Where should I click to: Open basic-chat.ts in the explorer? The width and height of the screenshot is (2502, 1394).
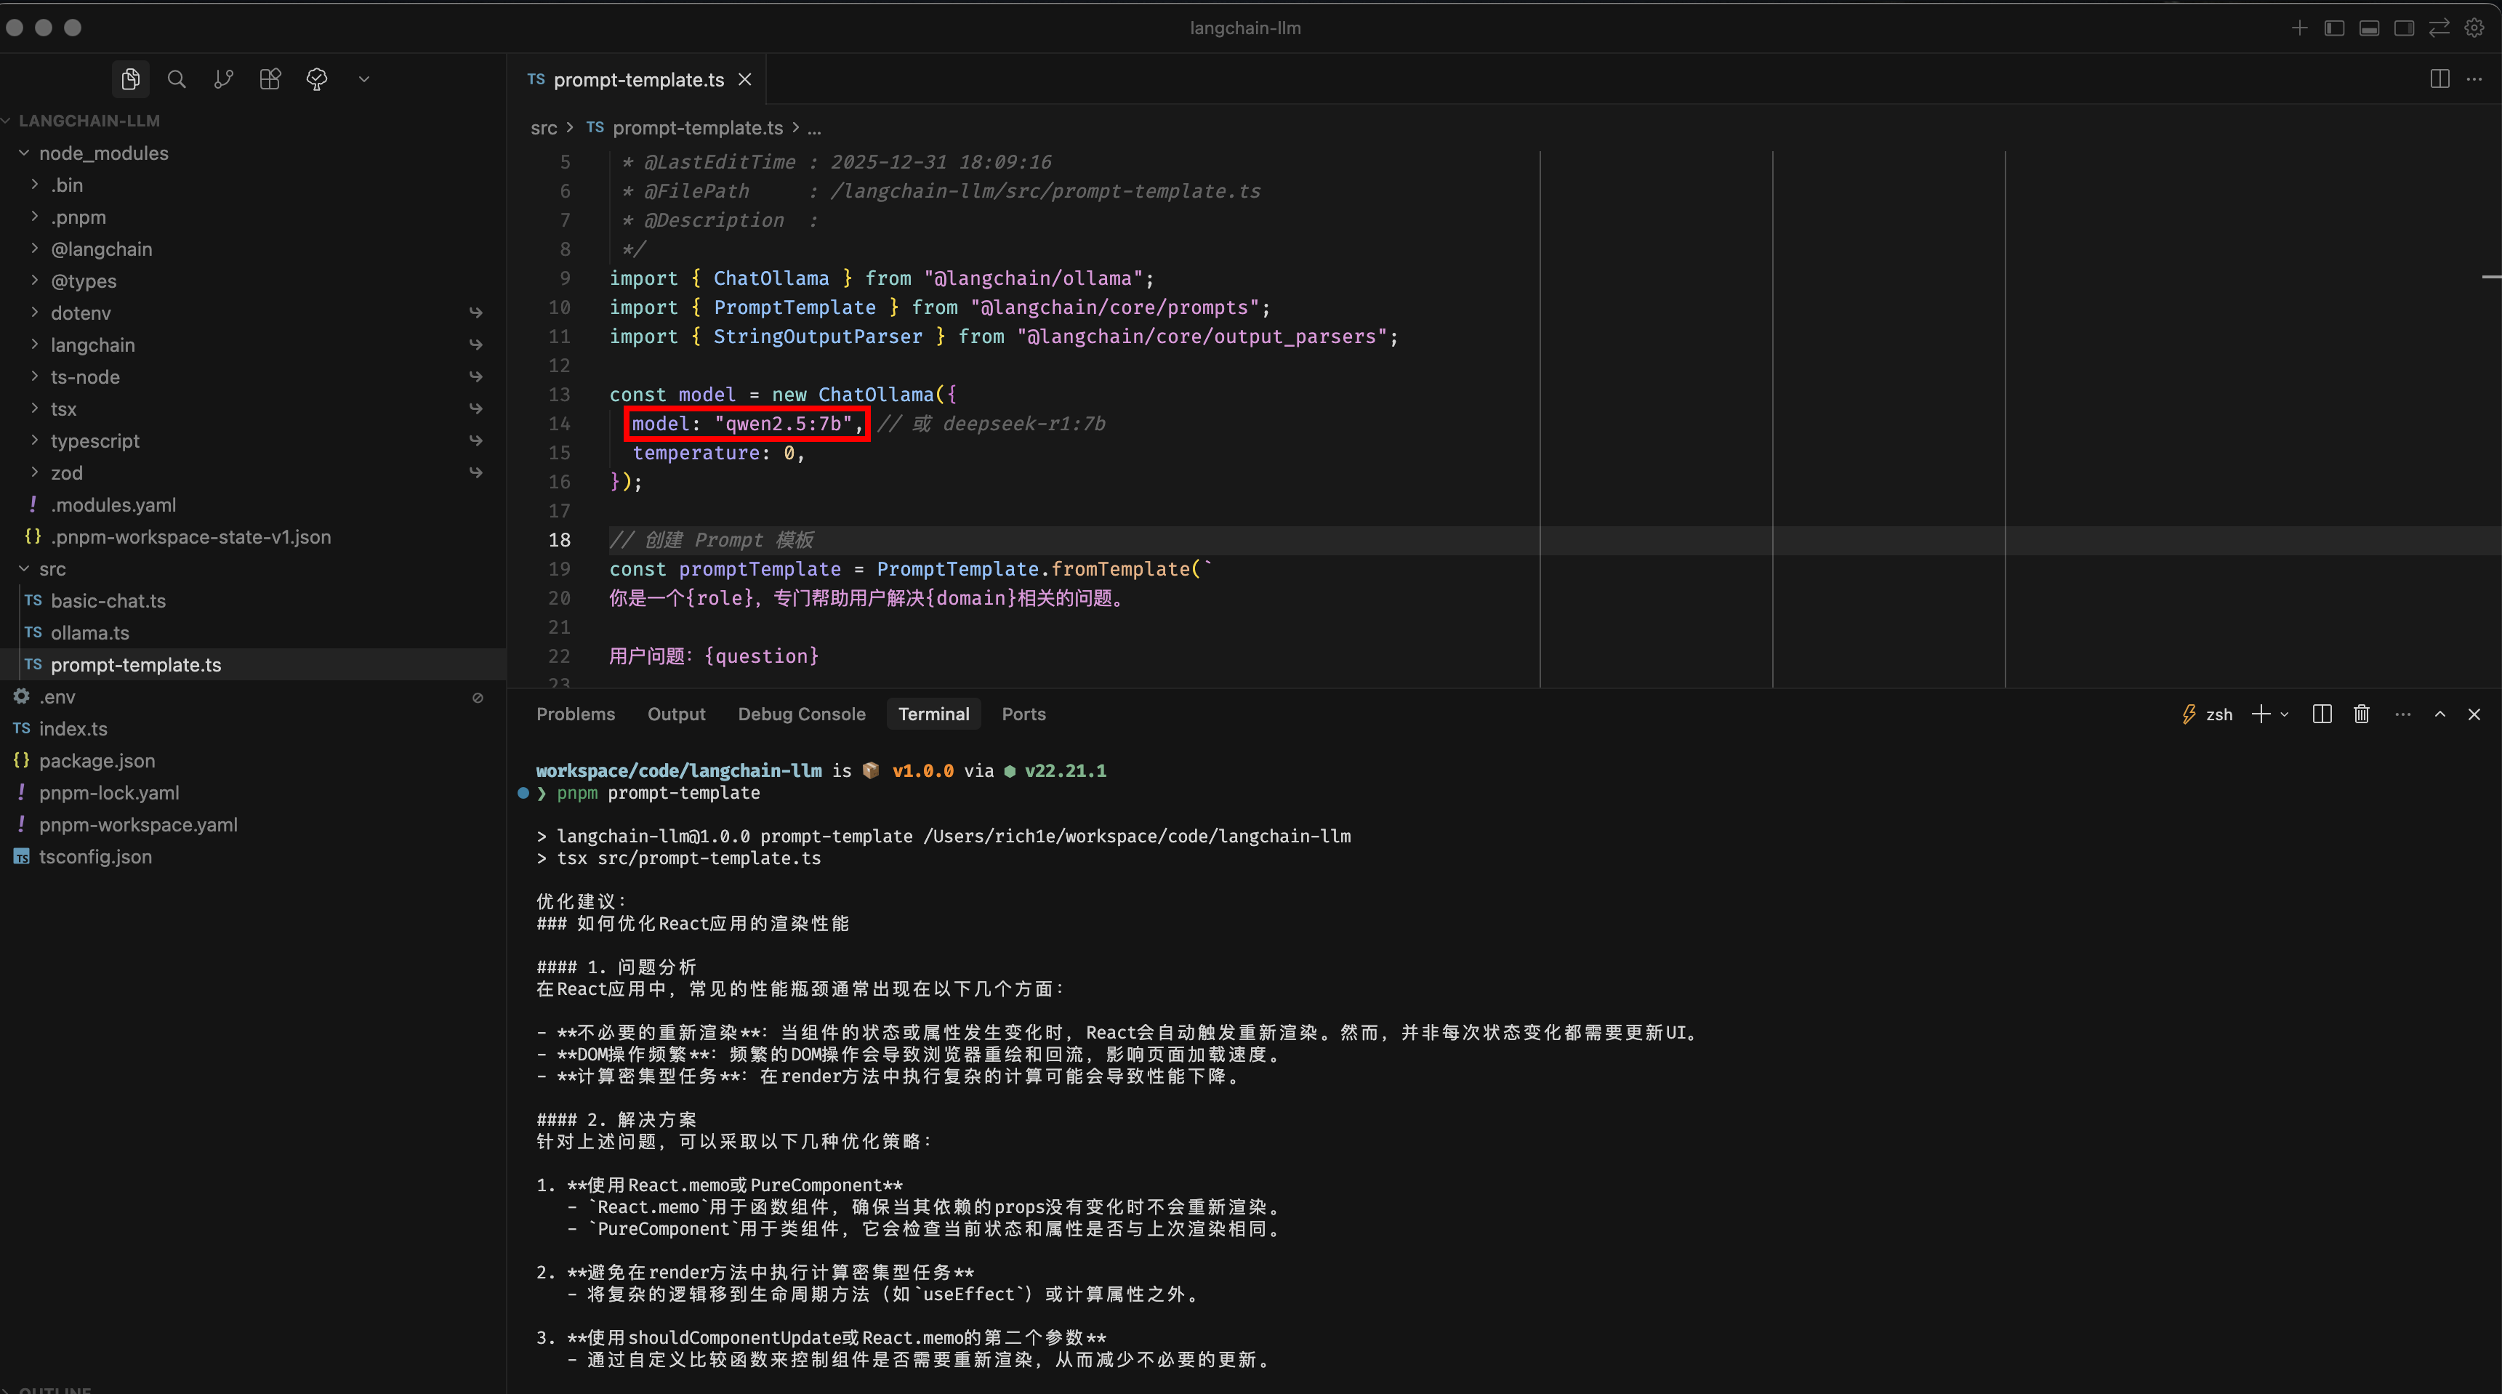click(108, 600)
